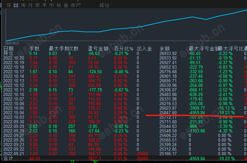Select the 持仓 open positions row

point(8,53)
